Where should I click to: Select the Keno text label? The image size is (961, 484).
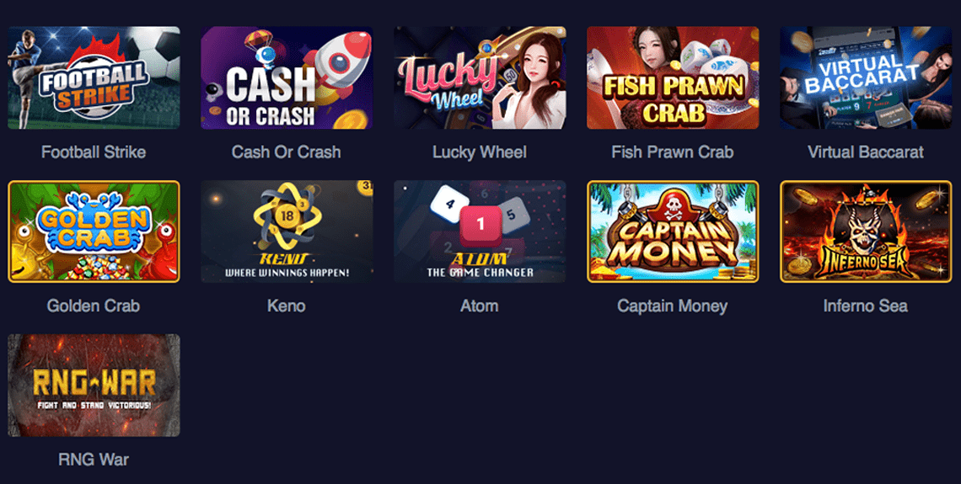pos(287,306)
